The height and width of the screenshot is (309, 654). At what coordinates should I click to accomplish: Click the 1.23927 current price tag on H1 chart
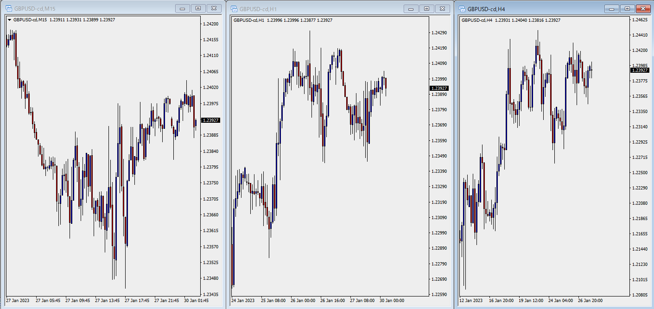438,88
